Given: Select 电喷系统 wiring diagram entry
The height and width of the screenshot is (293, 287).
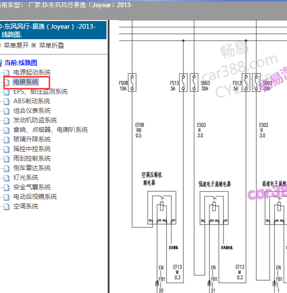Looking at the screenshot, I should click(26, 82).
